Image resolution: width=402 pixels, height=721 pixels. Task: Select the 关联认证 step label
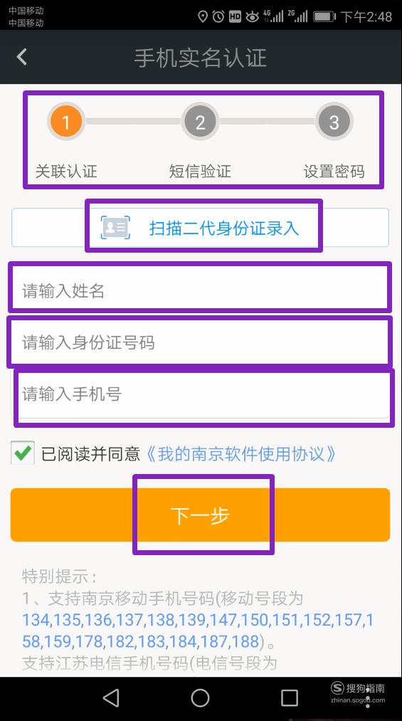(x=66, y=171)
